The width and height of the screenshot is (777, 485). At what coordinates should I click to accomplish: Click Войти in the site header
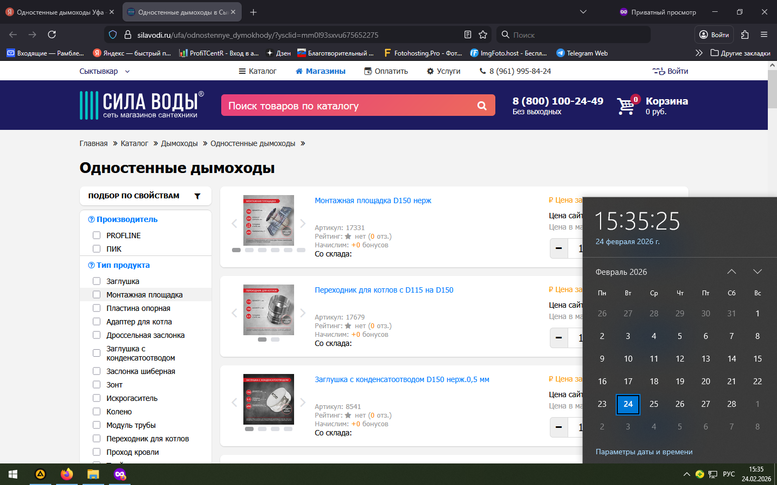670,71
